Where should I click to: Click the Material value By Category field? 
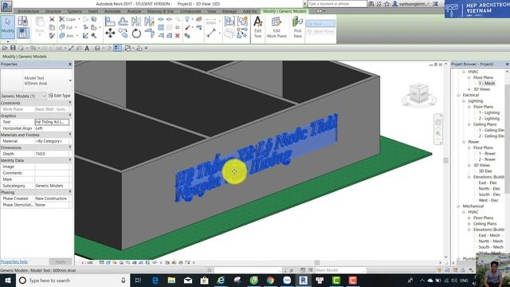52,141
